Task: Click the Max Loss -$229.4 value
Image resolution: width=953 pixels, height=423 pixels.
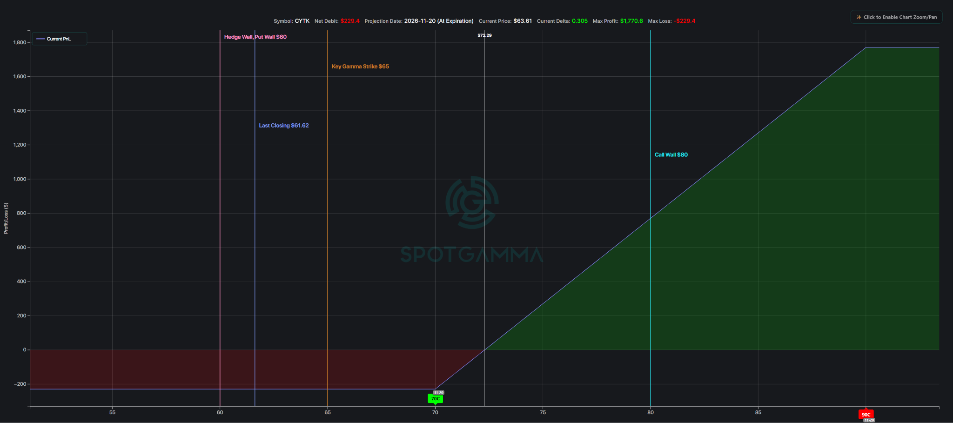Action: [x=685, y=21]
